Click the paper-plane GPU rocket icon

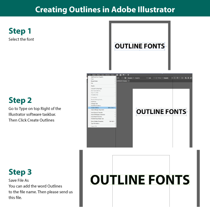(x=128, y=75)
